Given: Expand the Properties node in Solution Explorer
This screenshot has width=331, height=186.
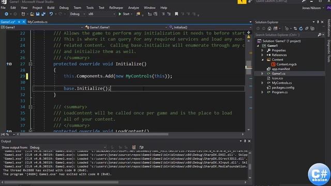Looking at the screenshot, I should click(x=262, y=51).
